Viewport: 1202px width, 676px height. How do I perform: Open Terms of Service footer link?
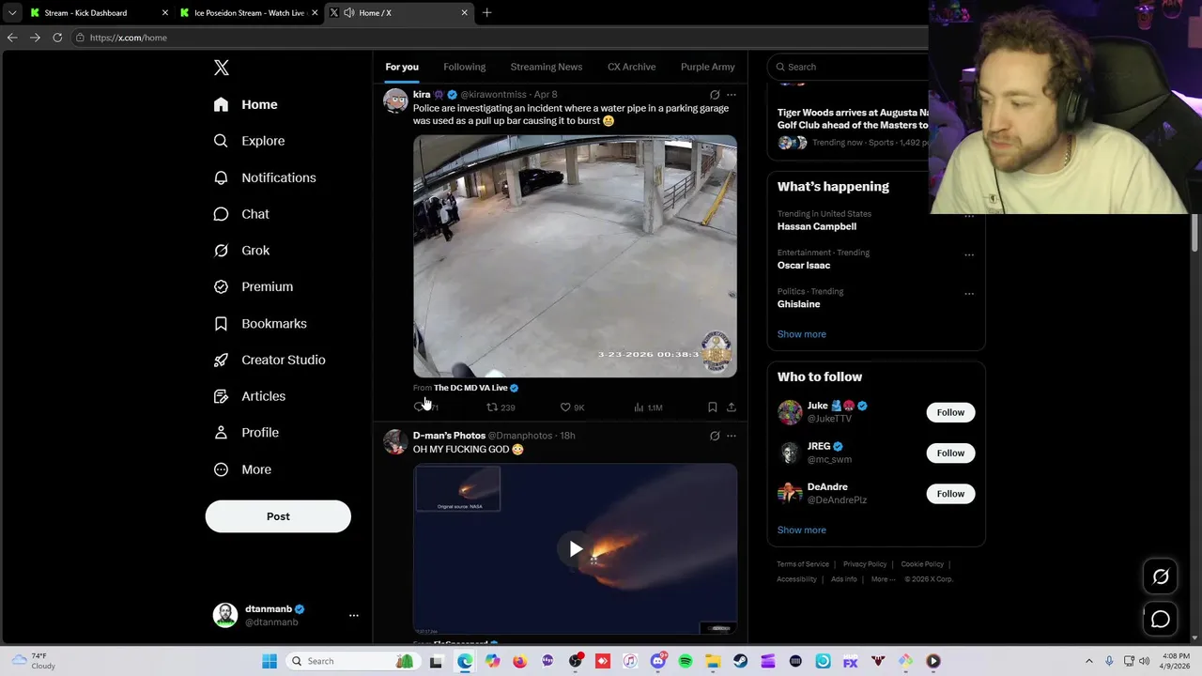[803, 564]
